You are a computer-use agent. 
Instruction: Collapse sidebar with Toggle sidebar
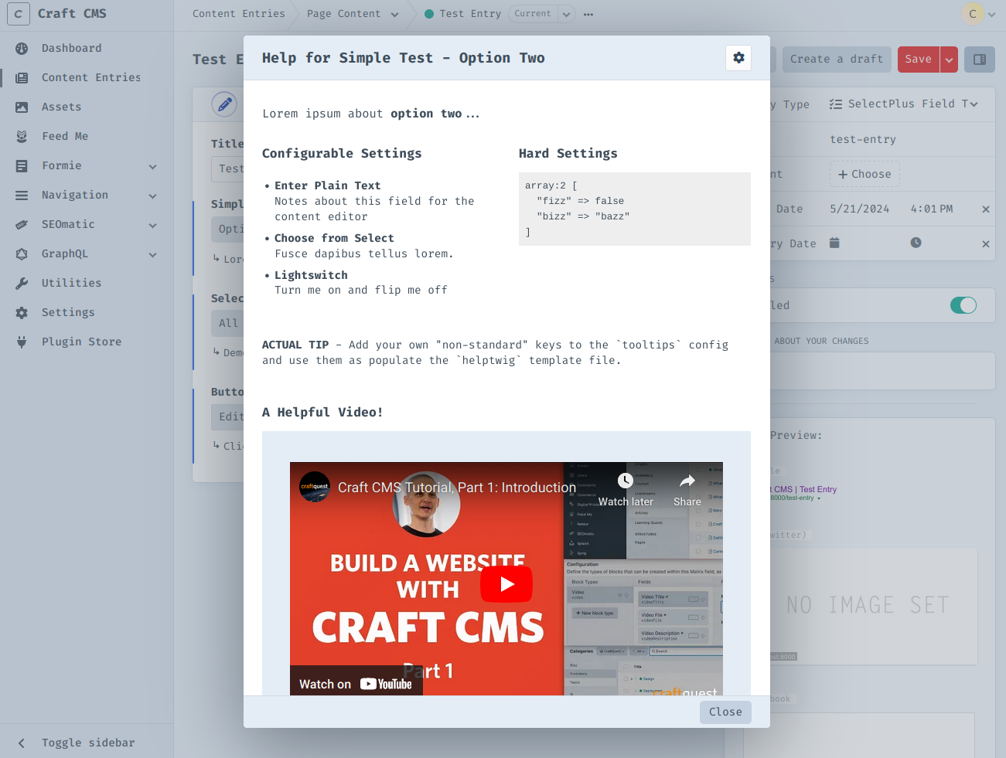(x=87, y=743)
